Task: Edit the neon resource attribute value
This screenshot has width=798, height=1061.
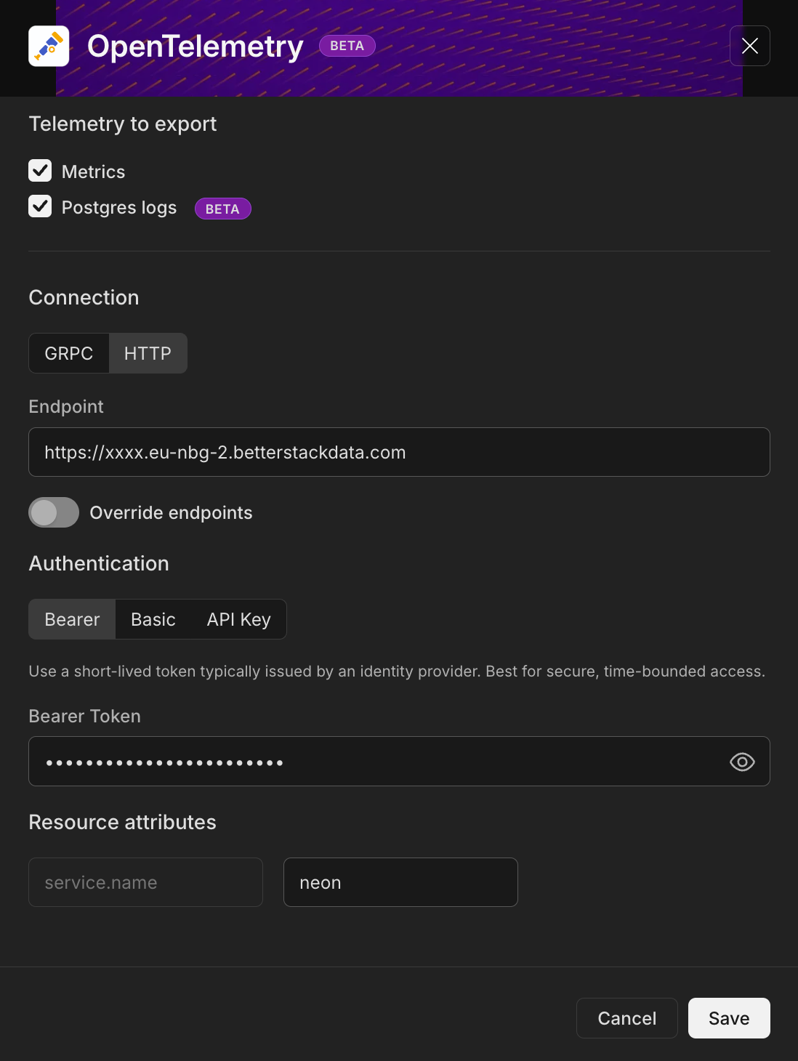Action: [x=400, y=882]
